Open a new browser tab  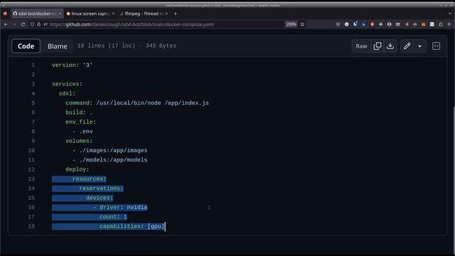(176, 14)
